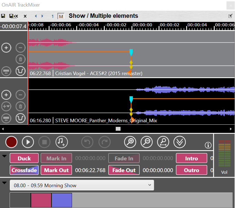Viewport: 235px width, 208px height.
Task: Click the red record button
Action: coord(11,142)
